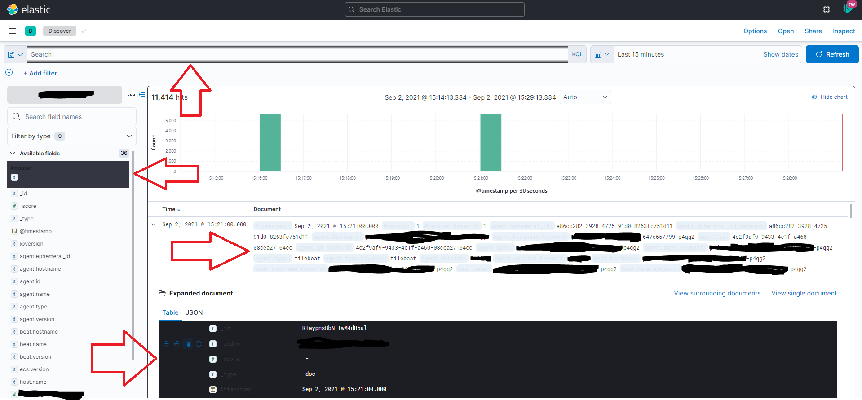
Task: Click the magnifier in Search Elastic bar
Action: [351, 9]
